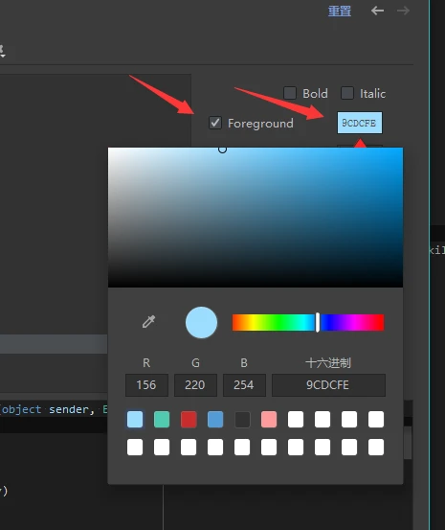Pick a color with the eyedropper tool
Screen dimensions: 445x530
coord(148,322)
